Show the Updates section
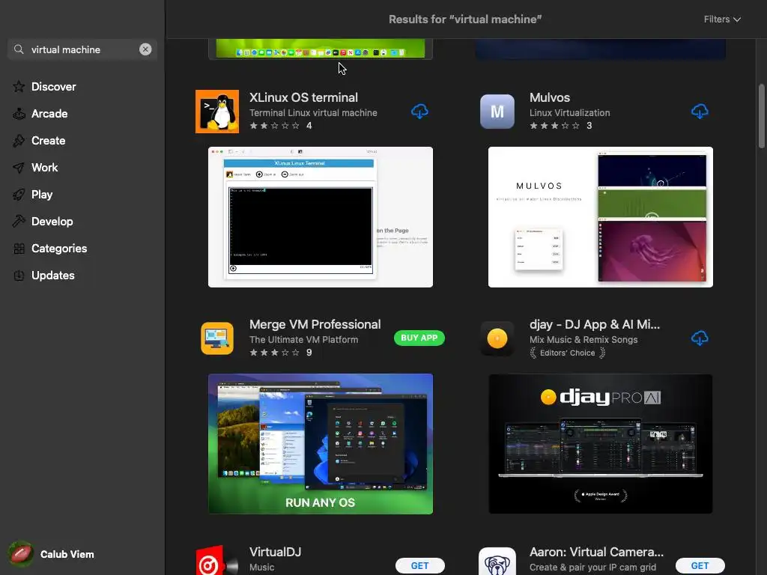The height and width of the screenshot is (575, 767). pos(53,276)
